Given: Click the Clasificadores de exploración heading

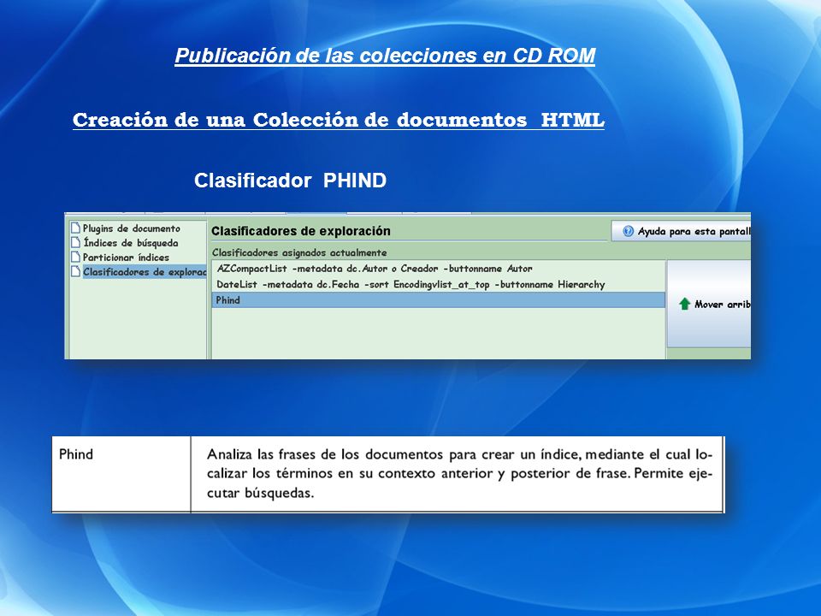Looking at the screenshot, I should (301, 231).
